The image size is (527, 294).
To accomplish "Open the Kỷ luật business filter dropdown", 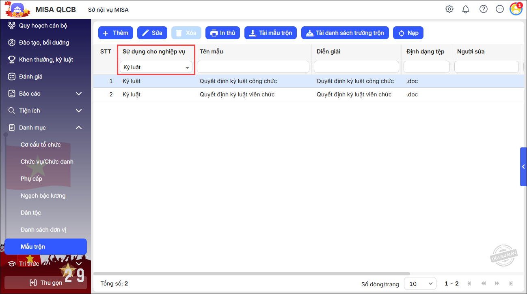I will (156, 67).
